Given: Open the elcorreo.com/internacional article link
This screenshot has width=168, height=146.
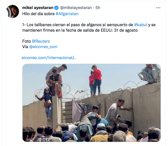Looking at the screenshot, I should tap(49, 58).
